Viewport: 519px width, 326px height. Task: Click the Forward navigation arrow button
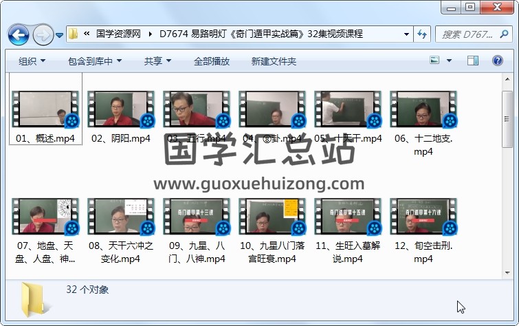pos(43,35)
